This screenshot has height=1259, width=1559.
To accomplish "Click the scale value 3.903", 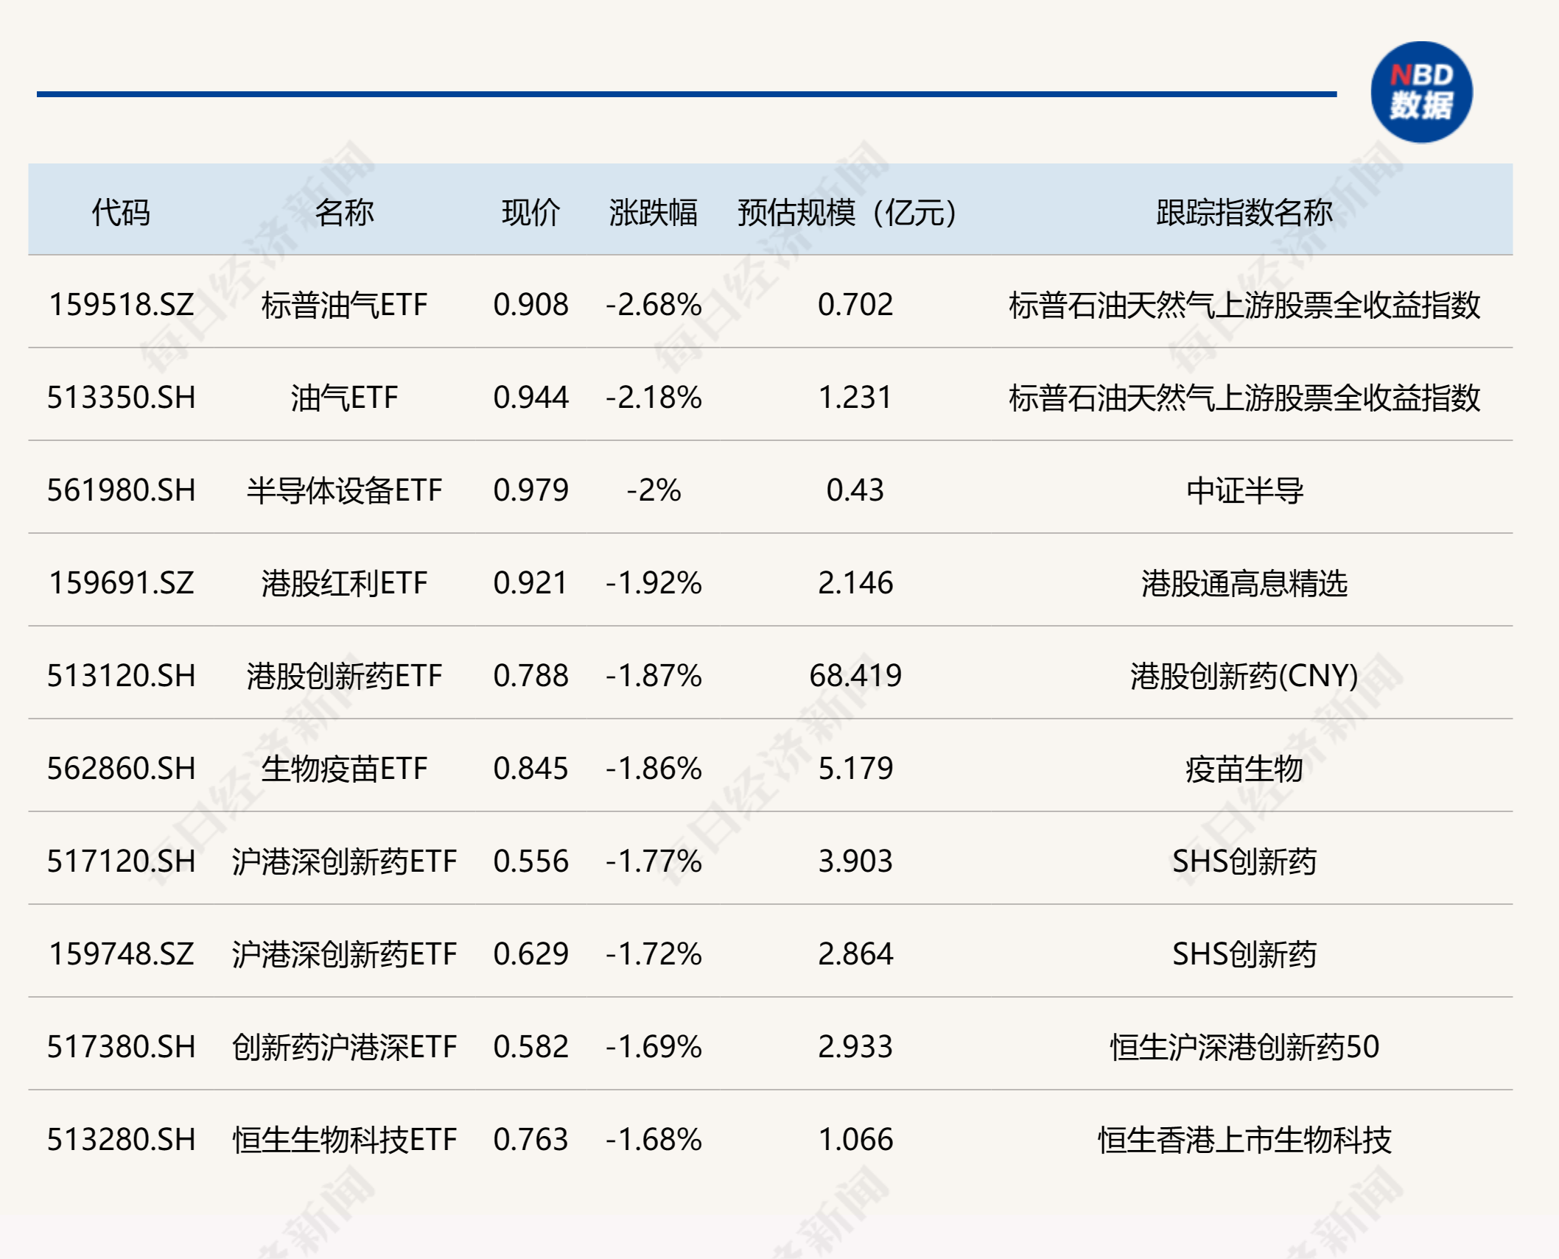I will click(855, 861).
